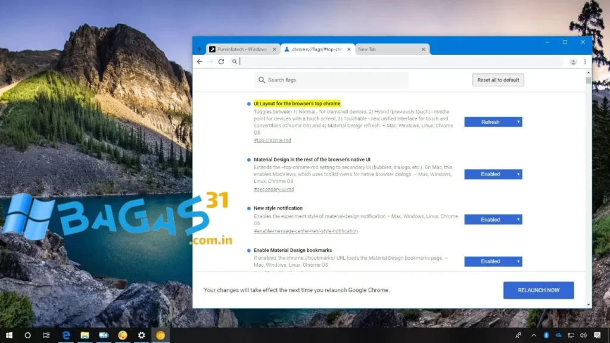Open Task View on the taskbar

point(46,335)
